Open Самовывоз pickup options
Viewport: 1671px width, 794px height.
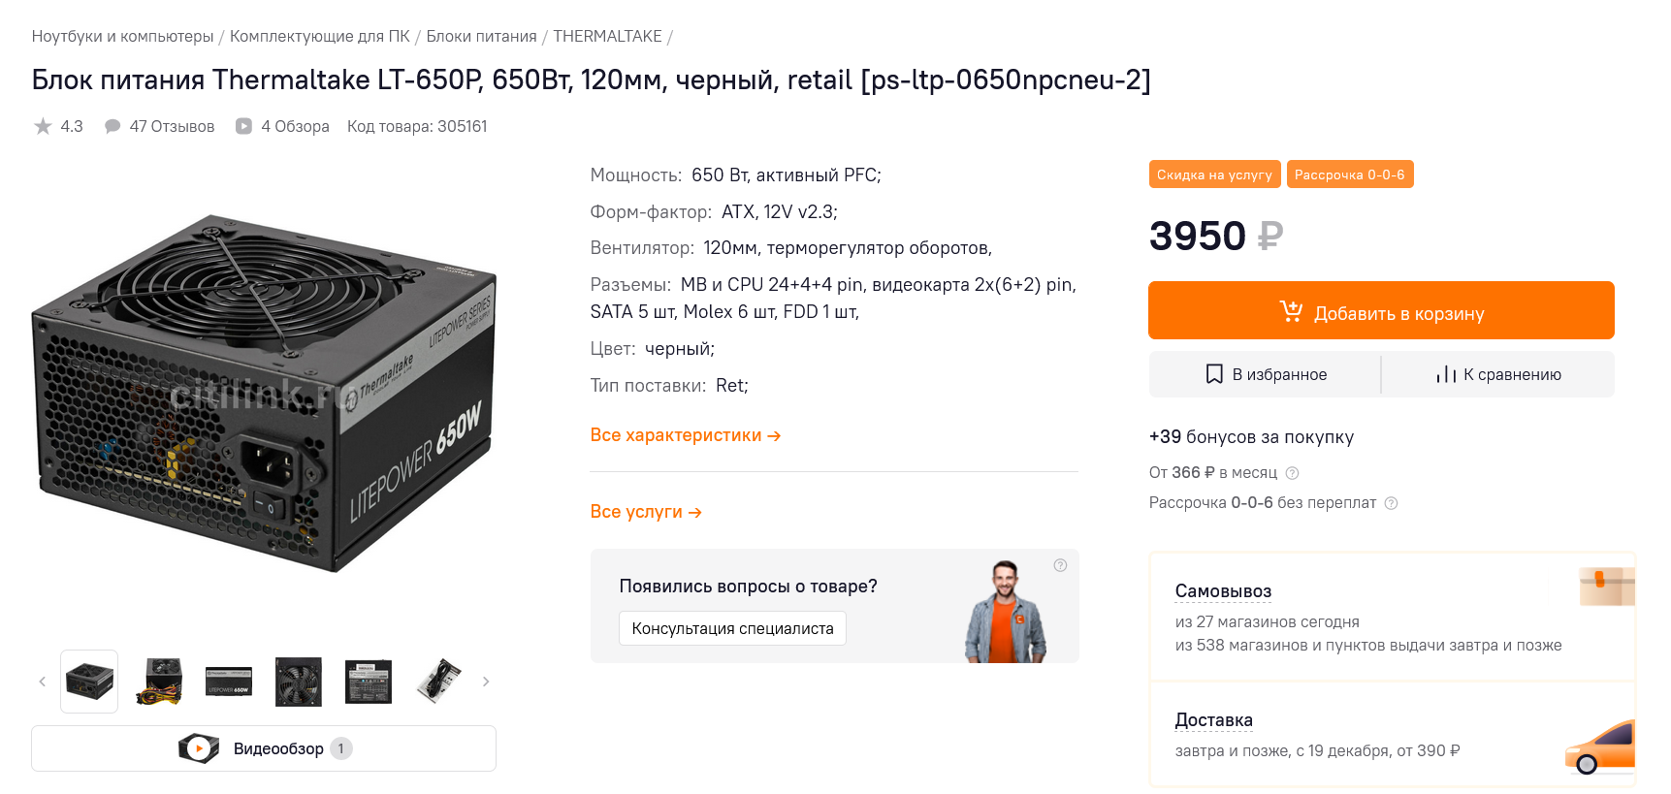click(1222, 591)
